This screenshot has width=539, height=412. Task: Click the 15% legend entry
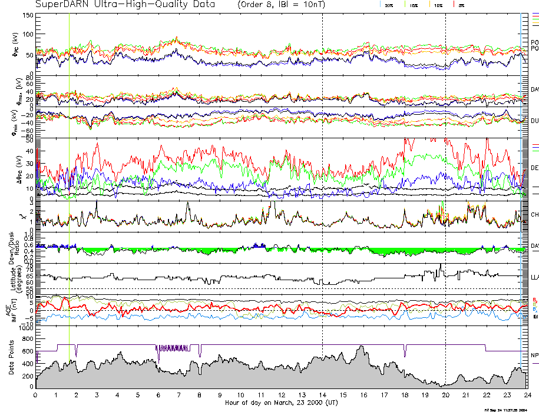tap(414, 5)
